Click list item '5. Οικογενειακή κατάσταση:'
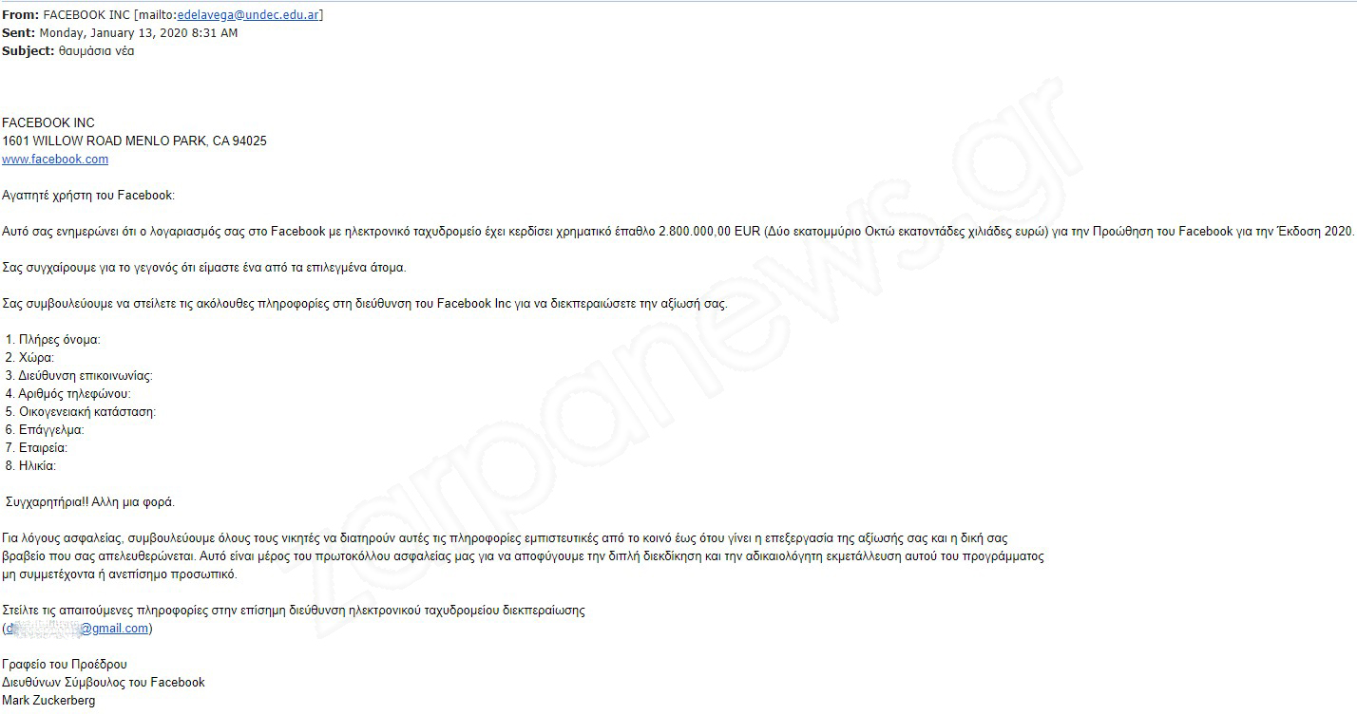The width and height of the screenshot is (1357, 715). [x=80, y=411]
